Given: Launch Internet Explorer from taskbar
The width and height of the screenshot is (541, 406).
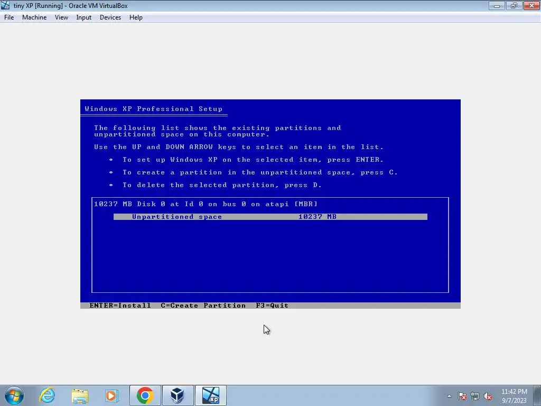Looking at the screenshot, I should (x=47, y=395).
